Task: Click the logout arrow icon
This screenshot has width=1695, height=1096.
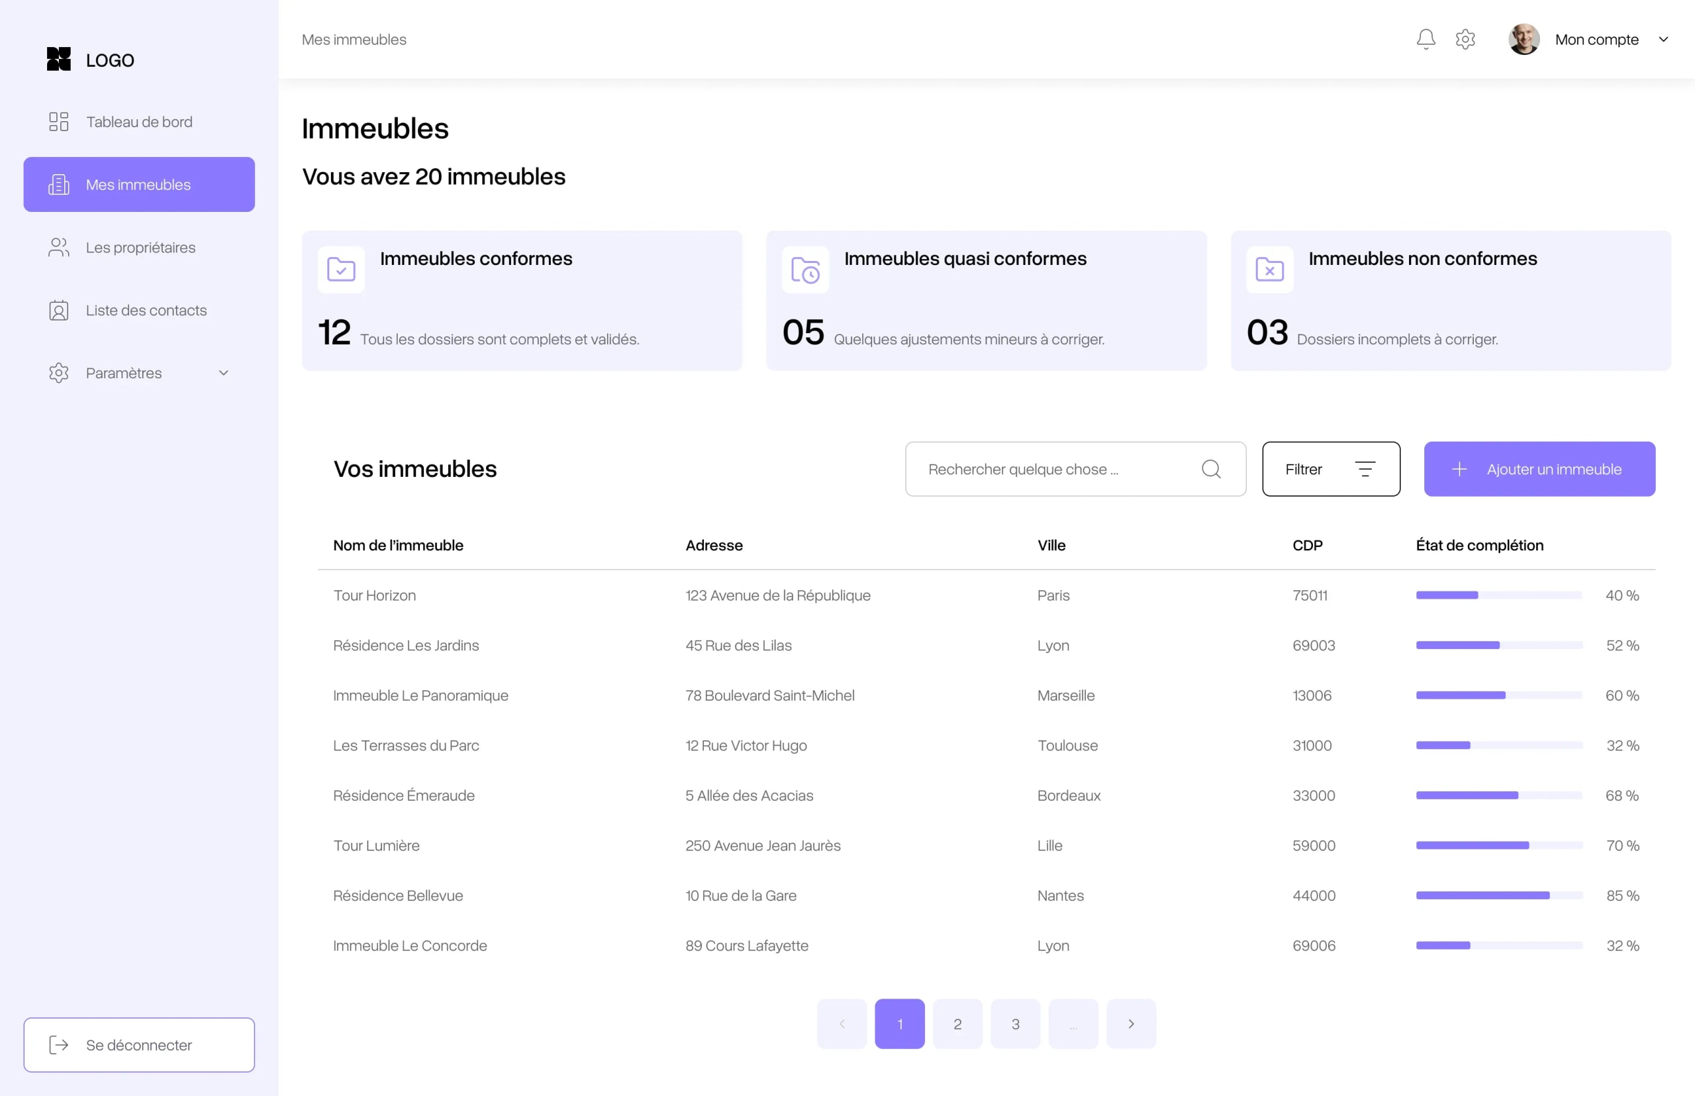Action: (59, 1045)
